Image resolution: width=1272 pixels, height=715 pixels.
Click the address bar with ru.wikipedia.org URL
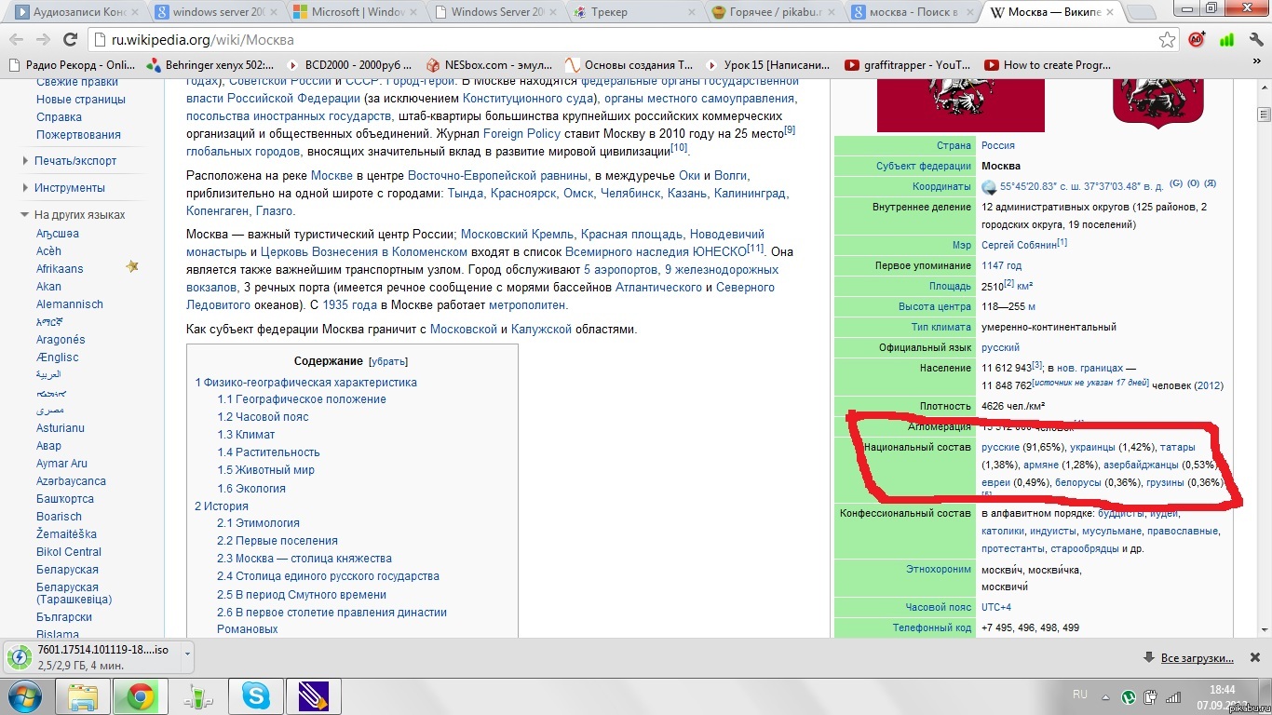[x=624, y=40]
